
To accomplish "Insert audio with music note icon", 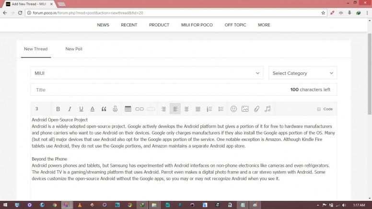I will [x=267, y=109].
